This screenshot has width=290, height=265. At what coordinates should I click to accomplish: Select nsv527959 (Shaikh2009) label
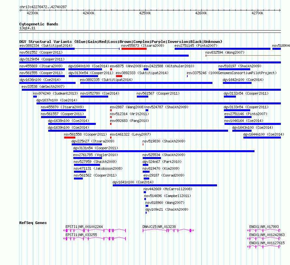[95, 162]
